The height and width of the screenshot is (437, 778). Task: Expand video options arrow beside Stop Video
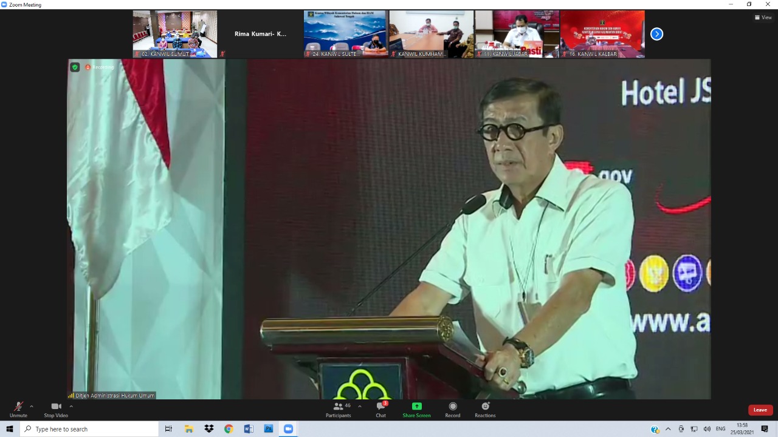71,406
